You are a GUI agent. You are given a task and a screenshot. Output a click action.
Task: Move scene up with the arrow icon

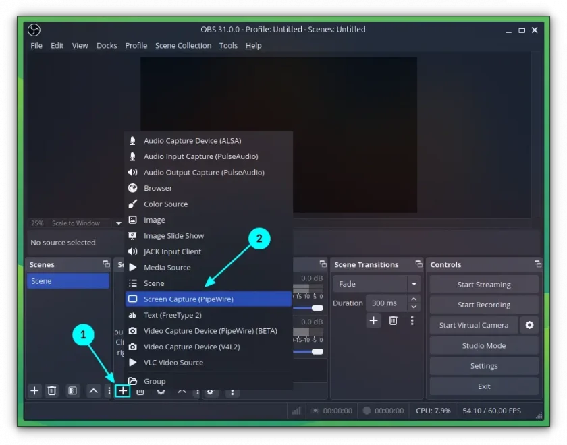(x=93, y=391)
